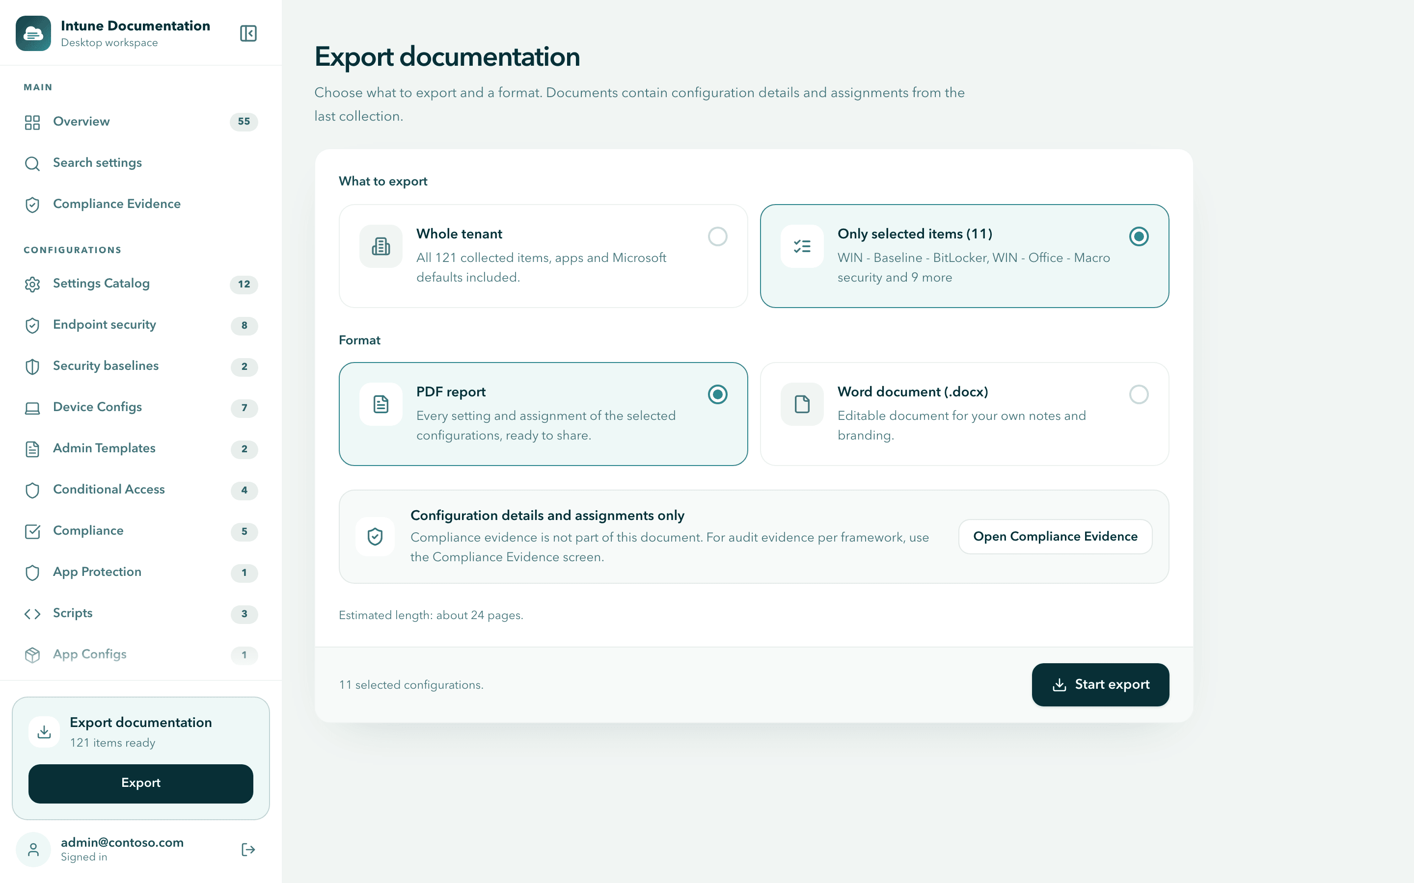Open the Overview menu item

pyautogui.click(x=141, y=122)
